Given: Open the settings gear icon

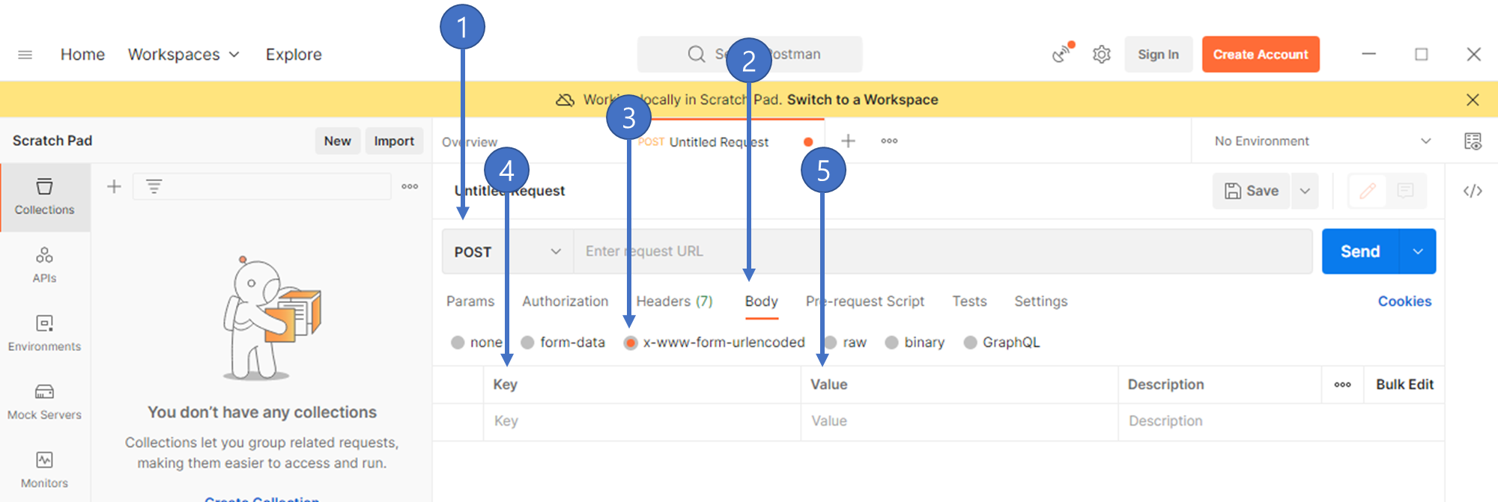Looking at the screenshot, I should (1101, 54).
